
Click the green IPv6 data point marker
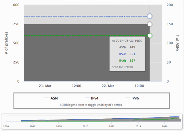pyautogui.click(x=149, y=36)
